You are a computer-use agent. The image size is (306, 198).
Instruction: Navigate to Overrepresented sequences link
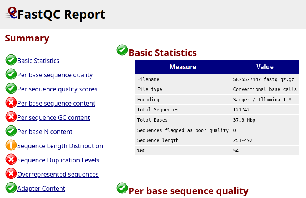[x=58, y=174]
